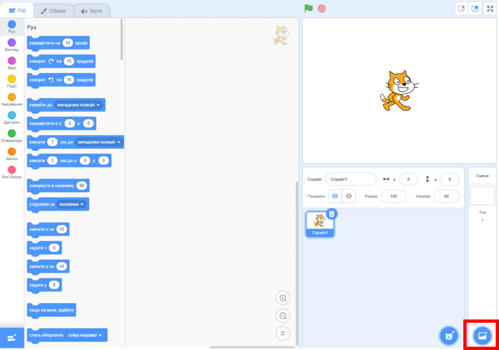Open the Звуки sounds tab
499x350 pixels.
click(x=92, y=11)
